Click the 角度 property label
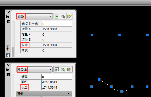The width and height of the screenshot is (151, 97). coord(25,50)
